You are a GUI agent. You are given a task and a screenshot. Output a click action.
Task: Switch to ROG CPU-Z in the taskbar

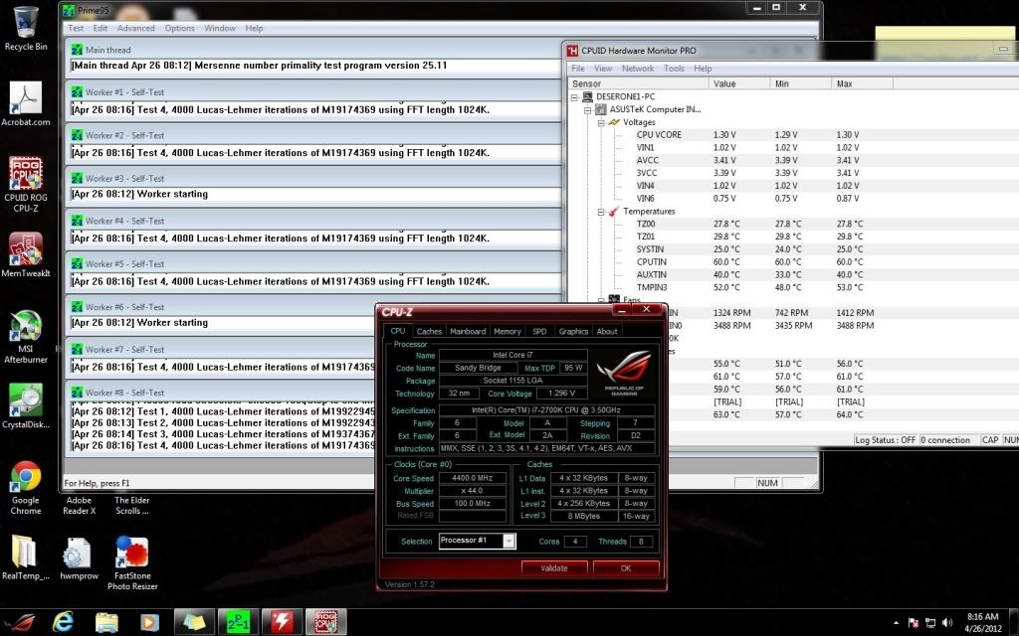pos(325,622)
